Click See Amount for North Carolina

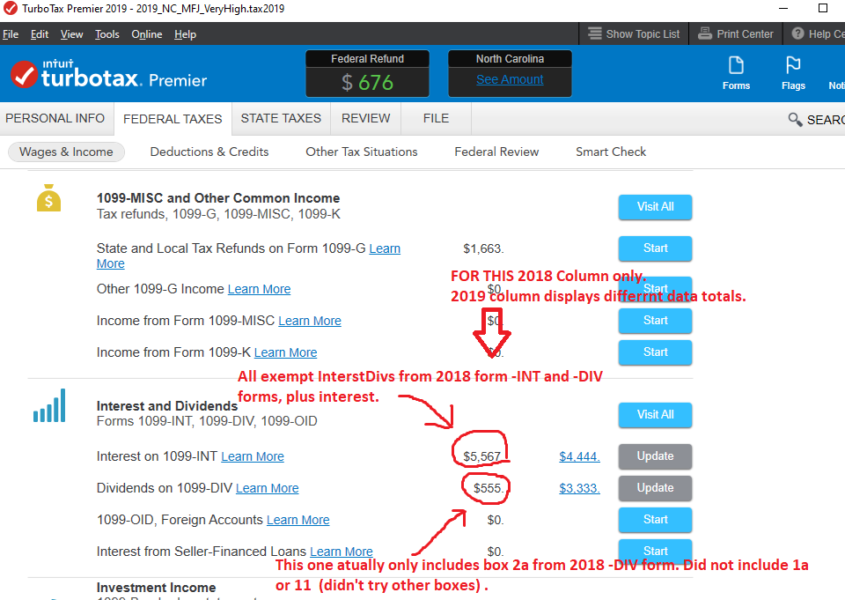(510, 79)
